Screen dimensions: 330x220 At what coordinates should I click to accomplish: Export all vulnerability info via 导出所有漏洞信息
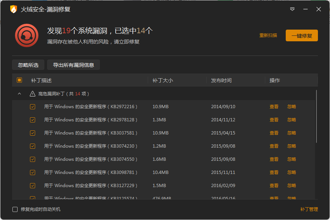74,65
